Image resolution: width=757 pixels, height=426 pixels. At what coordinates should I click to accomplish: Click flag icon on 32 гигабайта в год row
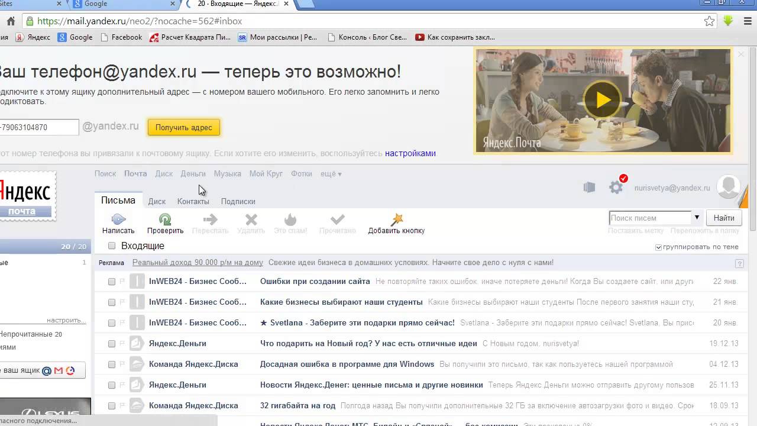pyautogui.click(x=122, y=406)
